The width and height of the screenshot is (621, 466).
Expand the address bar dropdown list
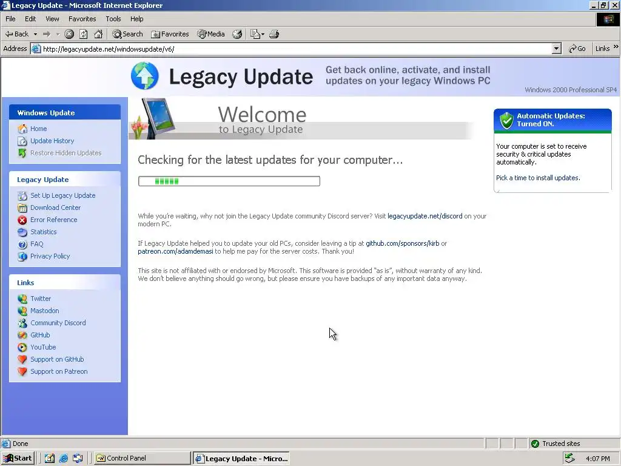tap(557, 49)
